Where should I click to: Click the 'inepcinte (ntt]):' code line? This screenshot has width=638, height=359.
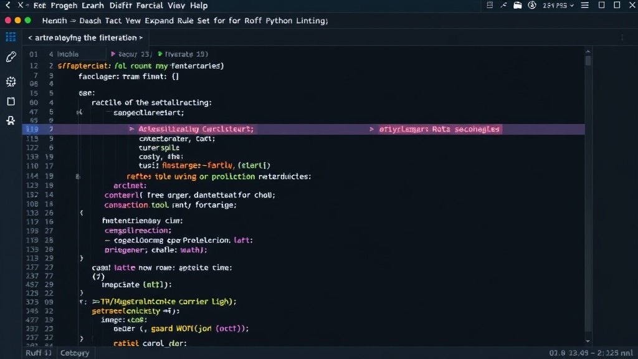pyautogui.click(x=136, y=284)
